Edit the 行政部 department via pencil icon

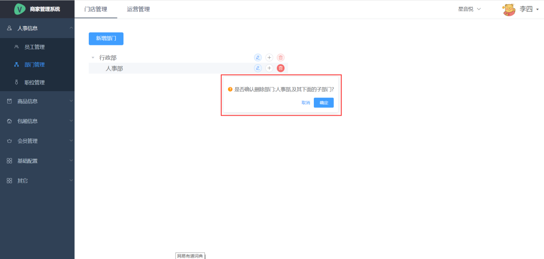(258, 57)
